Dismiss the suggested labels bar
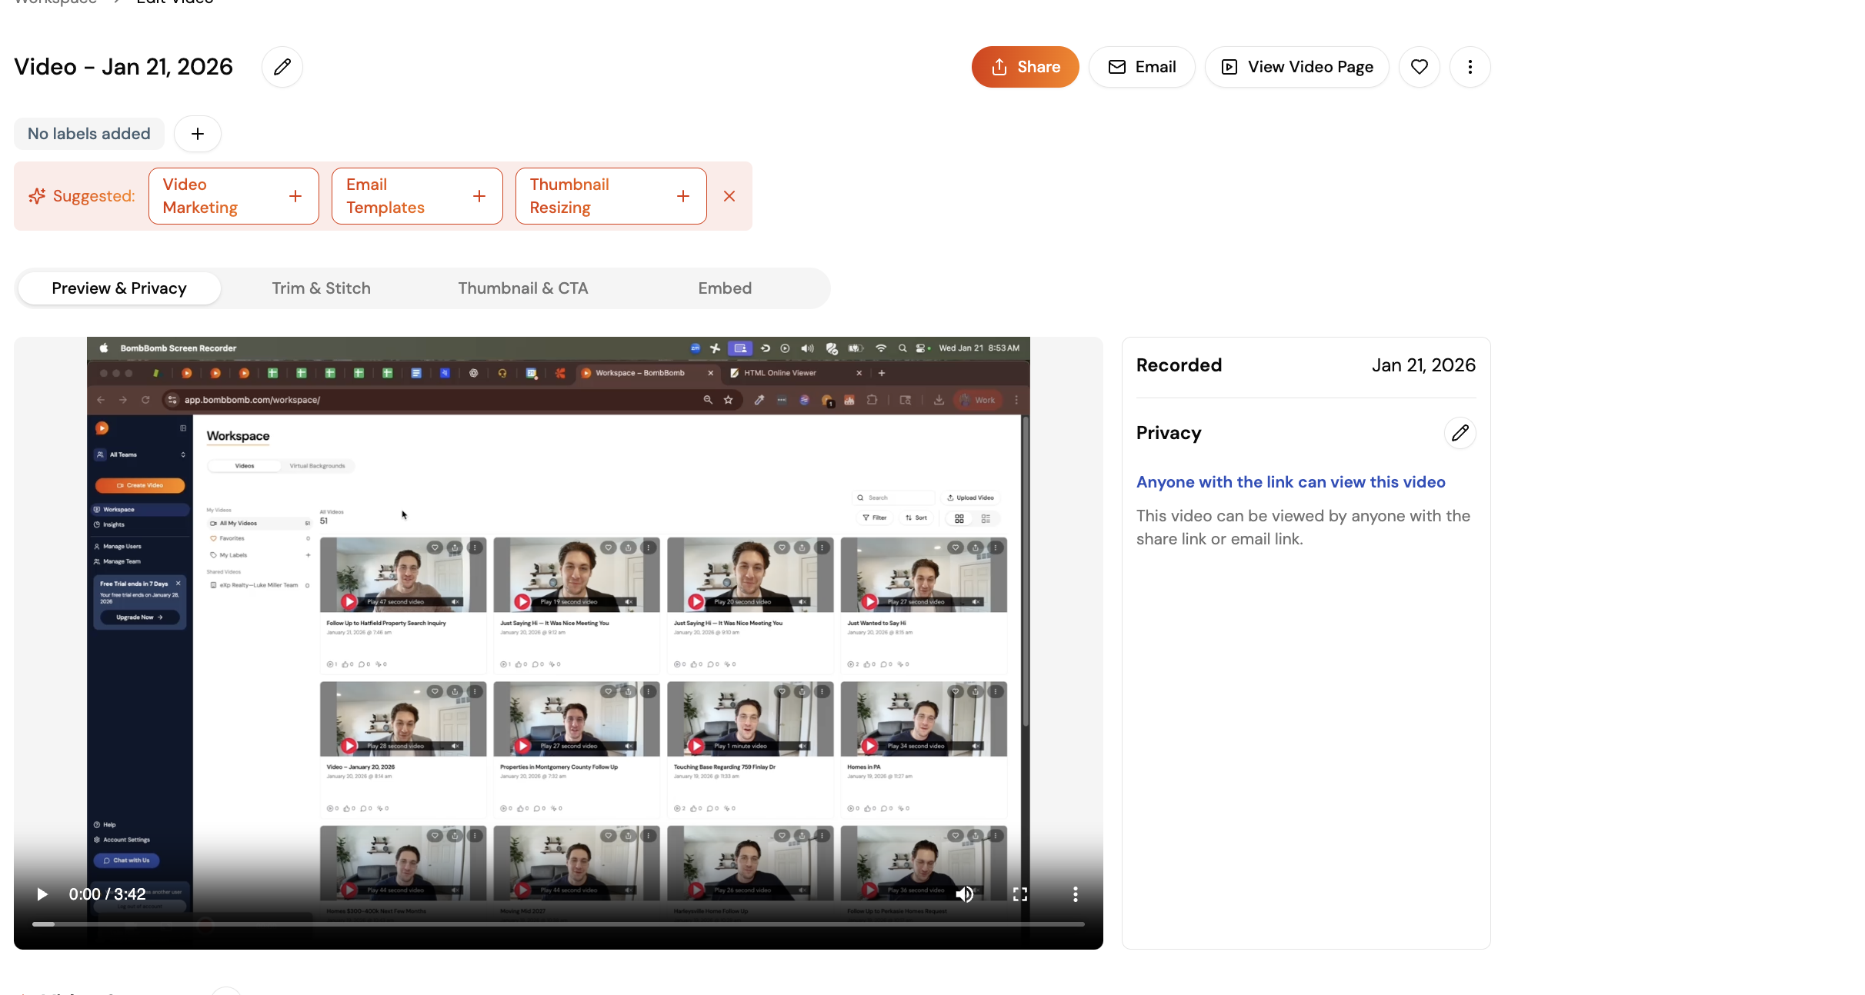This screenshot has height=995, width=1865. tap(729, 196)
